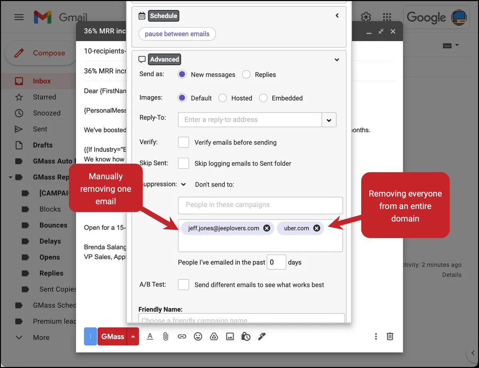Image resolution: width=479 pixels, height=368 pixels.
Task: Click the compose full-screen toggle arrows icon
Action: tap(381, 31)
